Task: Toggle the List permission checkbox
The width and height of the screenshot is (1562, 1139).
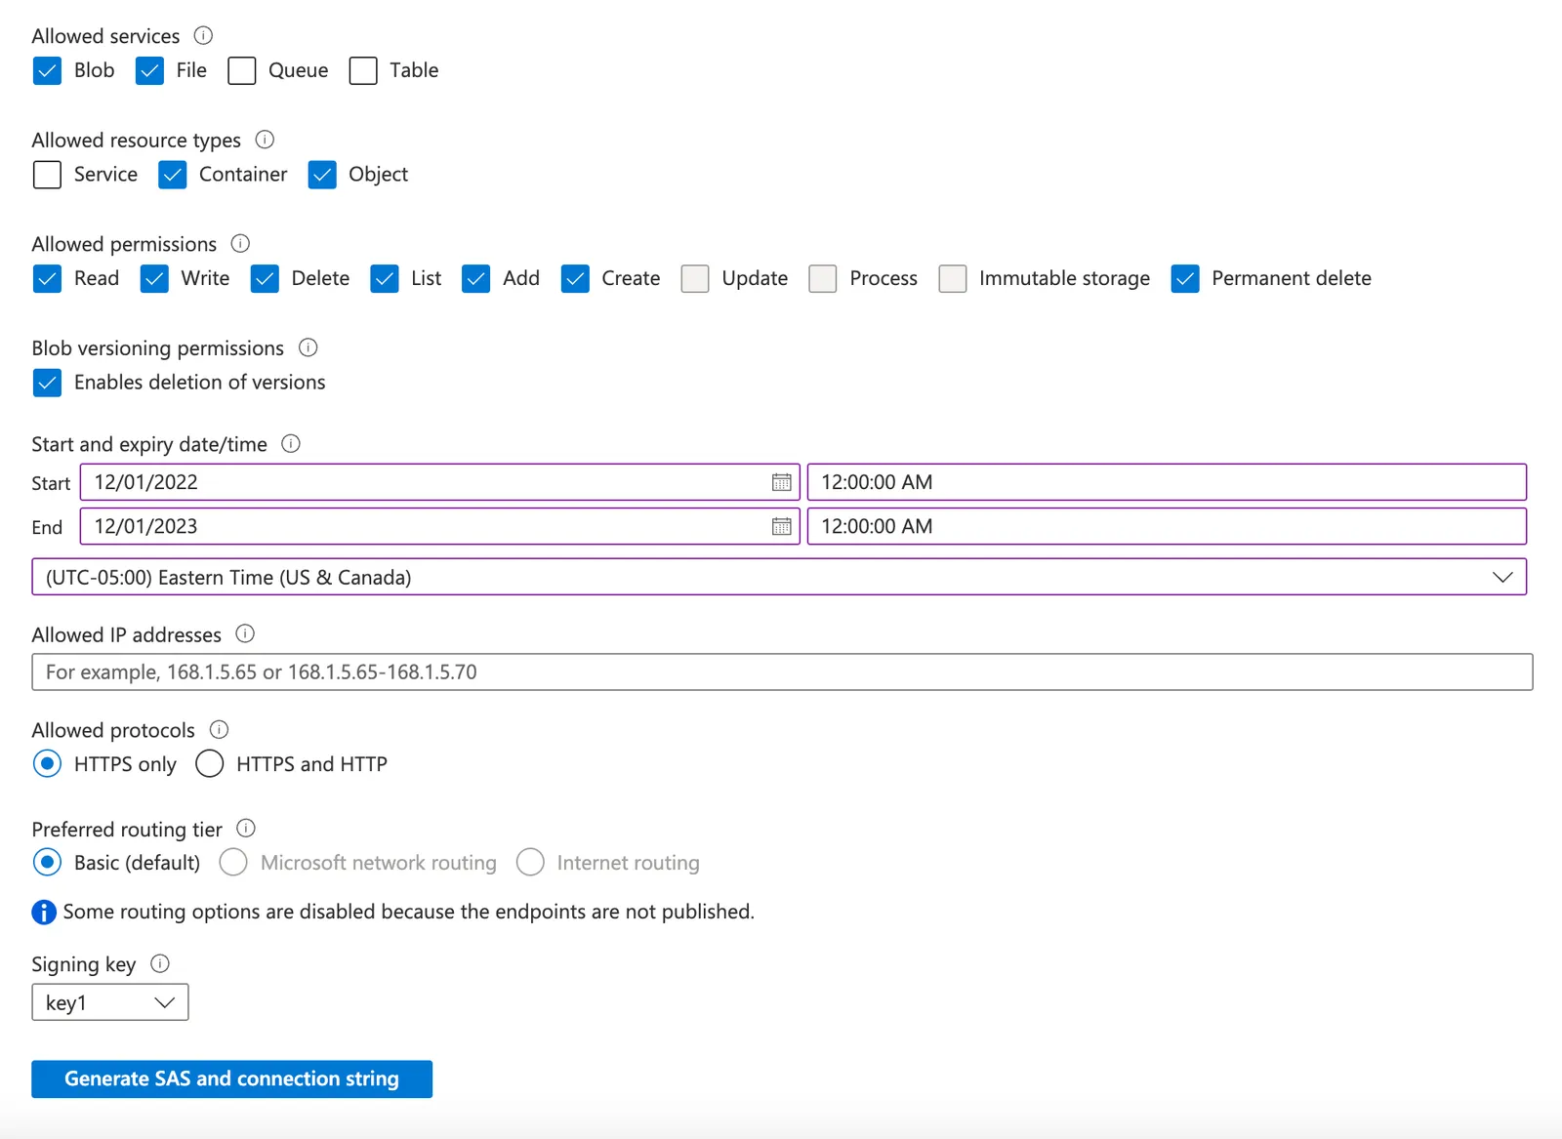Action: point(385,278)
